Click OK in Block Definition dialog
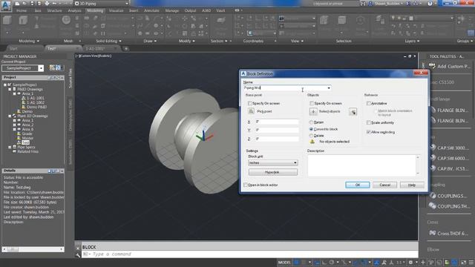This screenshot has width=475, height=267. click(x=358, y=185)
